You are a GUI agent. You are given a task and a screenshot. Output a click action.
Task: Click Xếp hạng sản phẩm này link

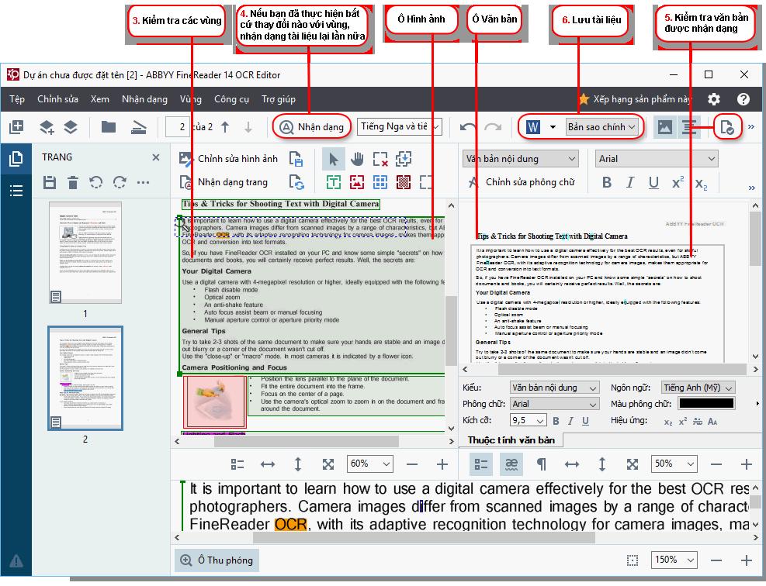tap(635, 99)
